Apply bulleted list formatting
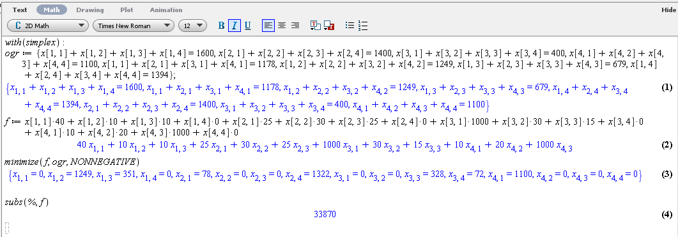 (x=350, y=26)
